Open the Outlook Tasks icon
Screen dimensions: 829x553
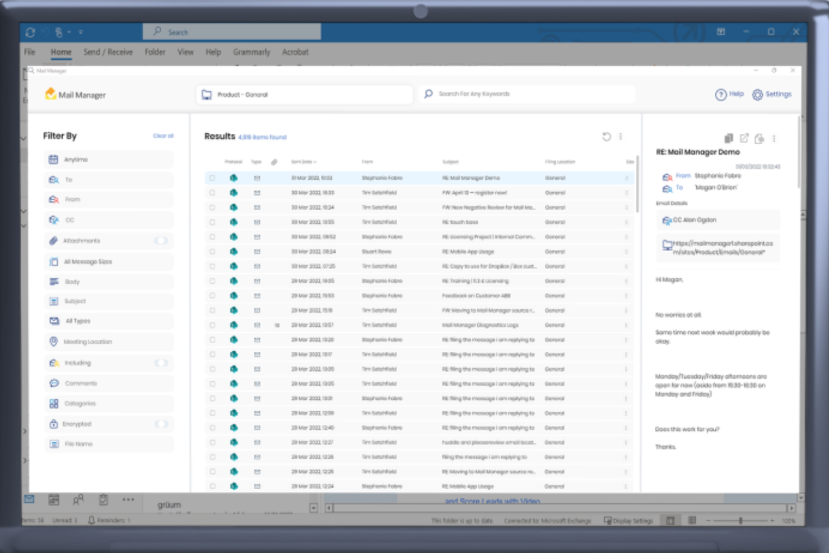click(x=103, y=499)
